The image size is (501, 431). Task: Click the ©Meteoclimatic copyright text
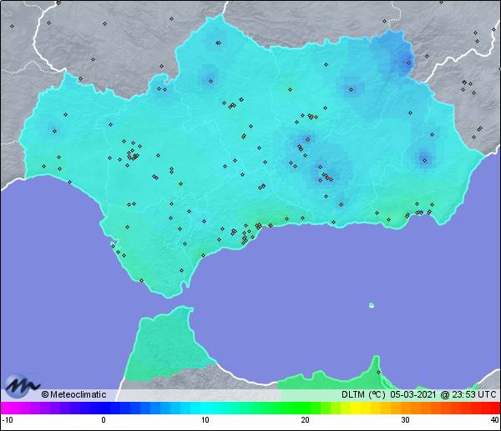(x=73, y=394)
